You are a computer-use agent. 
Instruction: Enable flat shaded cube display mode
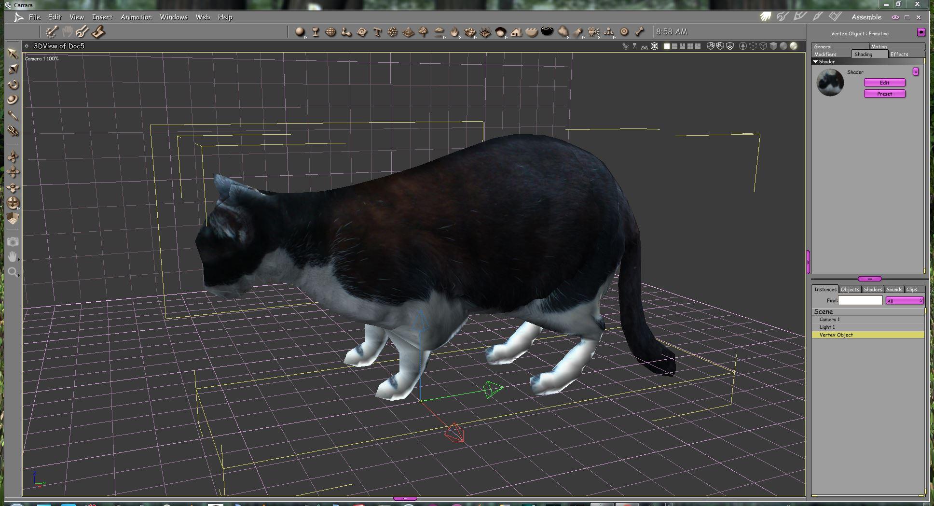point(773,46)
